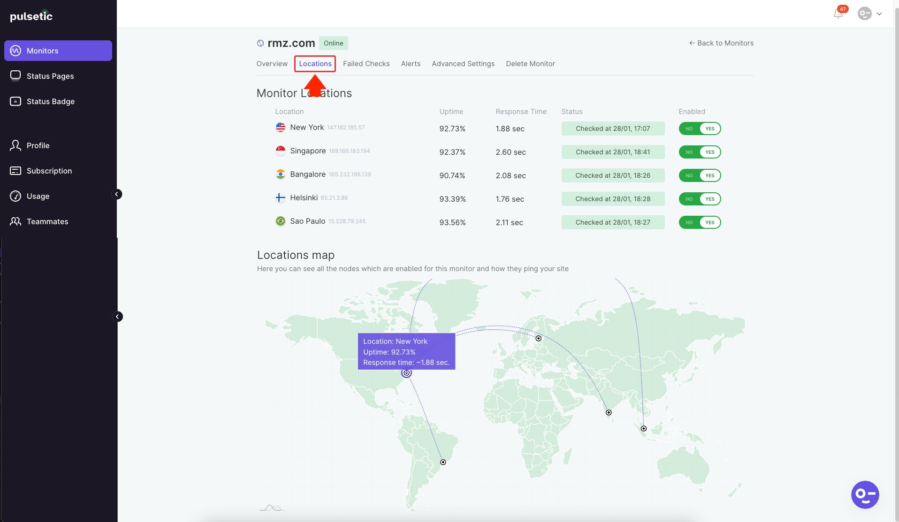Click Singapore IP 188.166.183.194
The width and height of the screenshot is (899, 522).
[x=350, y=151]
